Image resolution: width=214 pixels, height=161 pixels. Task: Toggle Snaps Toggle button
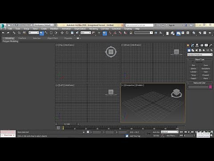coord(110,33)
